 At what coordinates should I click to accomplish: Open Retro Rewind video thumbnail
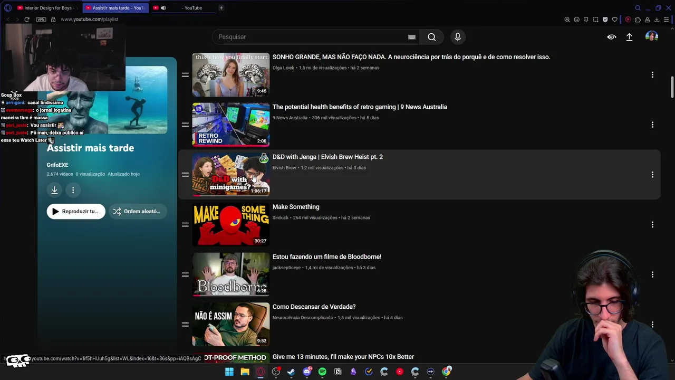[x=230, y=125]
